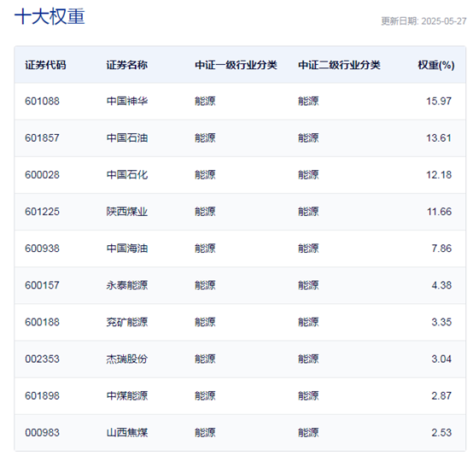473x456 pixels.
Task: Select the 中国海油 stock name
Action: tap(127, 248)
